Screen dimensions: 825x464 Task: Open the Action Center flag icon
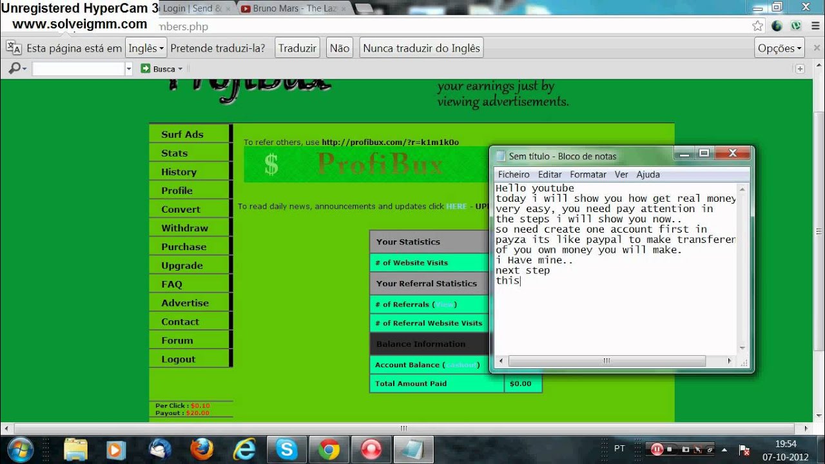coord(744,450)
